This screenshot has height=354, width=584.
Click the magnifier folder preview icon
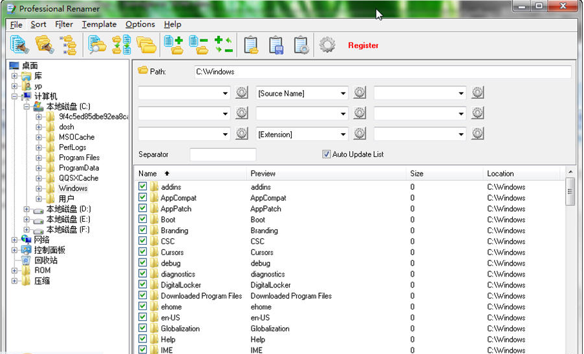(x=97, y=45)
